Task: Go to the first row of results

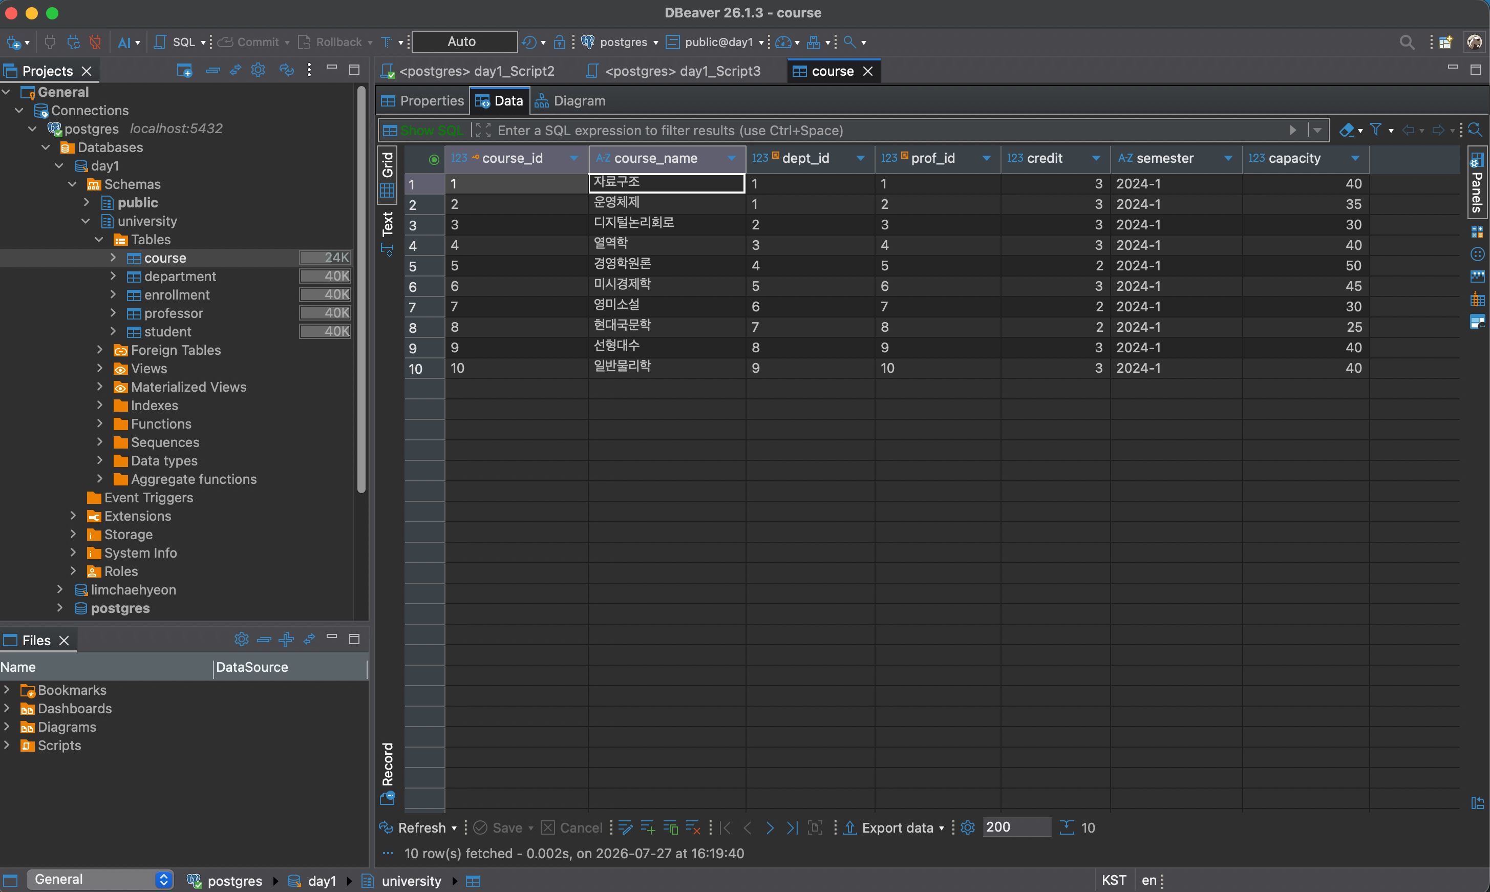Action: point(726,827)
